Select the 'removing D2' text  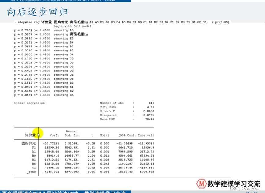tap(63, 71)
